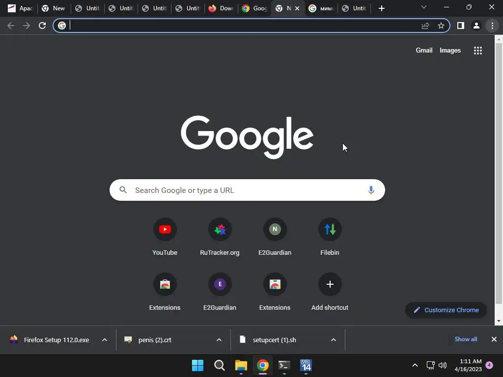Click scrollbar down arrow

[x=499, y=321]
